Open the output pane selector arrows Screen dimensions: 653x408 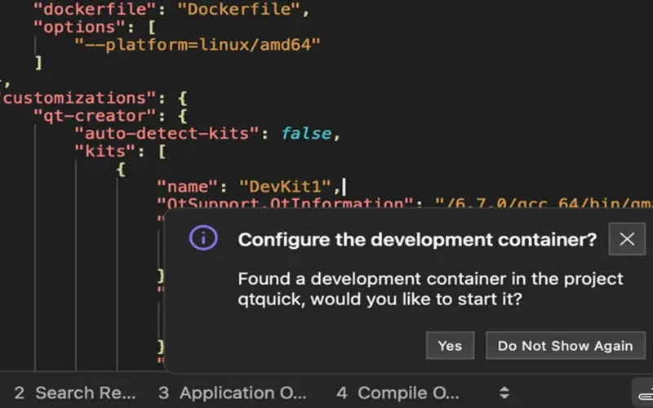point(504,392)
